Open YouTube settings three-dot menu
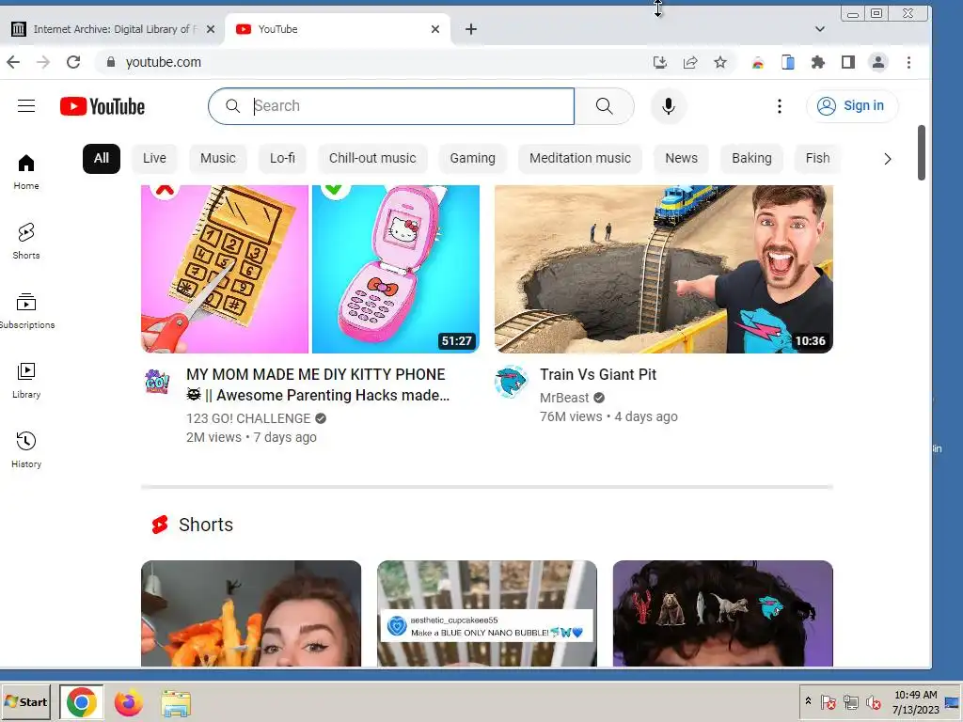This screenshot has width=963, height=722. (x=780, y=106)
